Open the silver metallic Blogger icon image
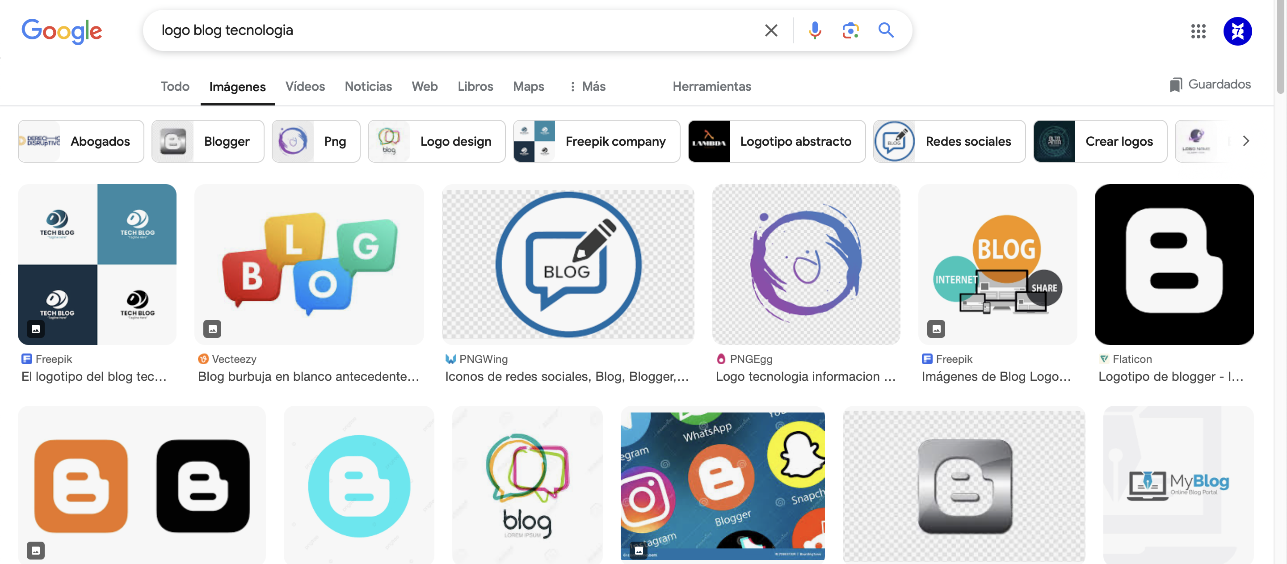Viewport: 1287px width, 564px height. 964,485
